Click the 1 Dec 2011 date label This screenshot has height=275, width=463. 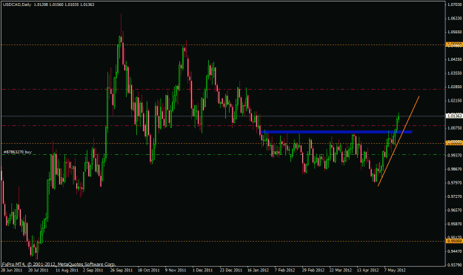click(x=202, y=271)
